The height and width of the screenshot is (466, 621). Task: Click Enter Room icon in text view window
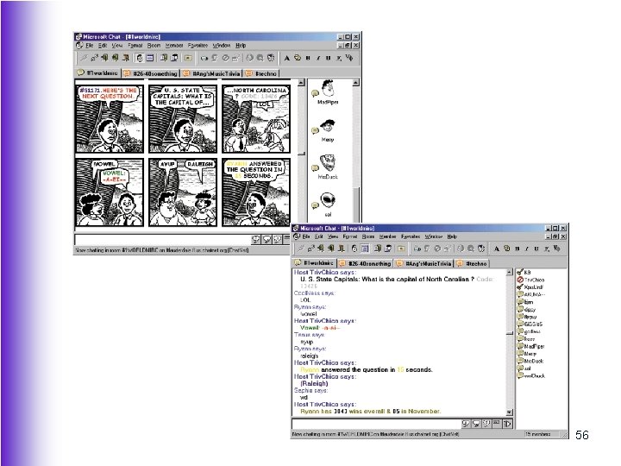tap(321, 249)
